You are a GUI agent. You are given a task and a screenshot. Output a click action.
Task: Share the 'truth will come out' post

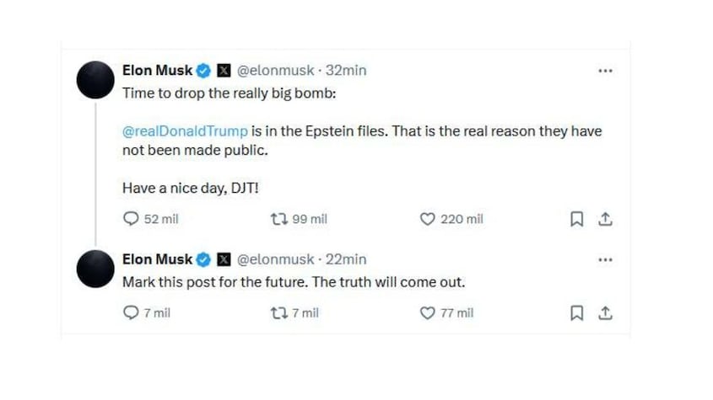coord(604,312)
